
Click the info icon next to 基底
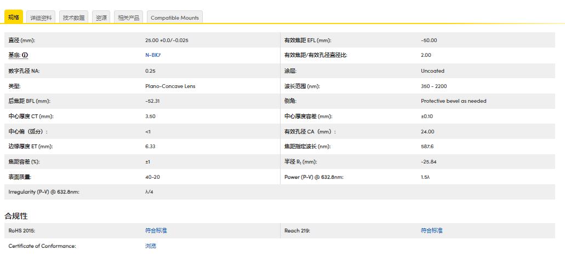click(25, 55)
